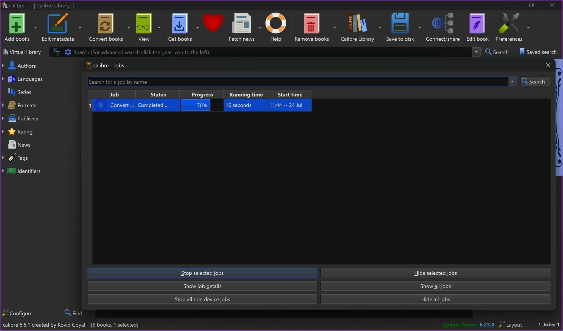Click Show all jobs
Screen dimensions: 563x331
(435, 286)
